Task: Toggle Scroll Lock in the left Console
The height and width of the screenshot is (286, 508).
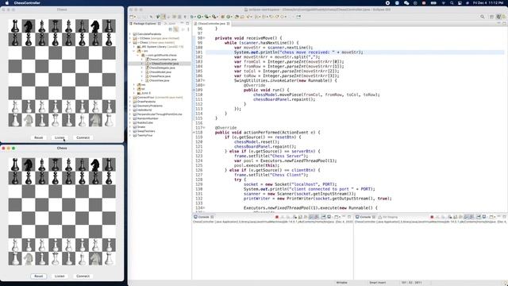Action: click(x=300, y=217)
